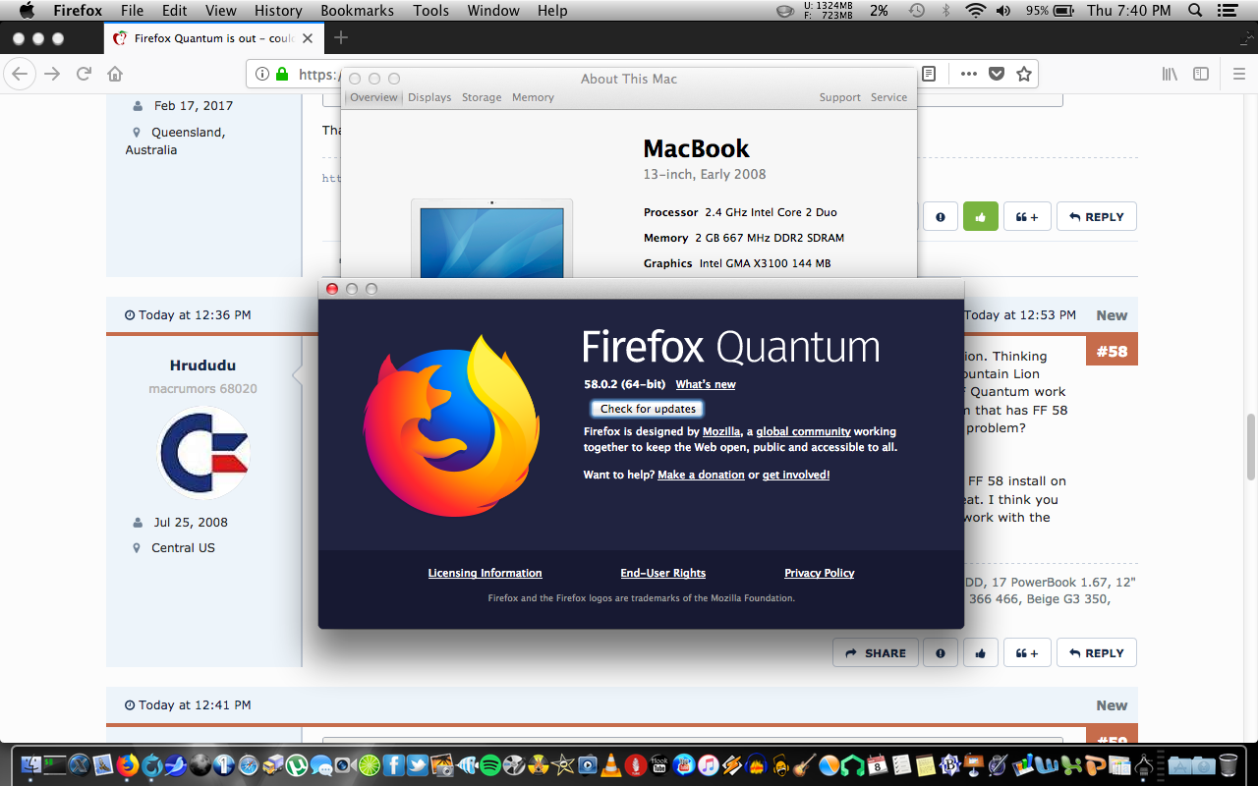The height and width of the screenshot is (786, 1258).
Task: Open Service tab in About This Mac
Action: 888,97
